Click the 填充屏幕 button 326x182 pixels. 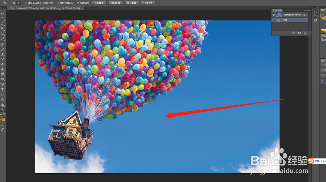132,3
